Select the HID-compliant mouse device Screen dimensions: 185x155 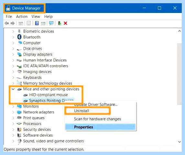pos(49,95)
